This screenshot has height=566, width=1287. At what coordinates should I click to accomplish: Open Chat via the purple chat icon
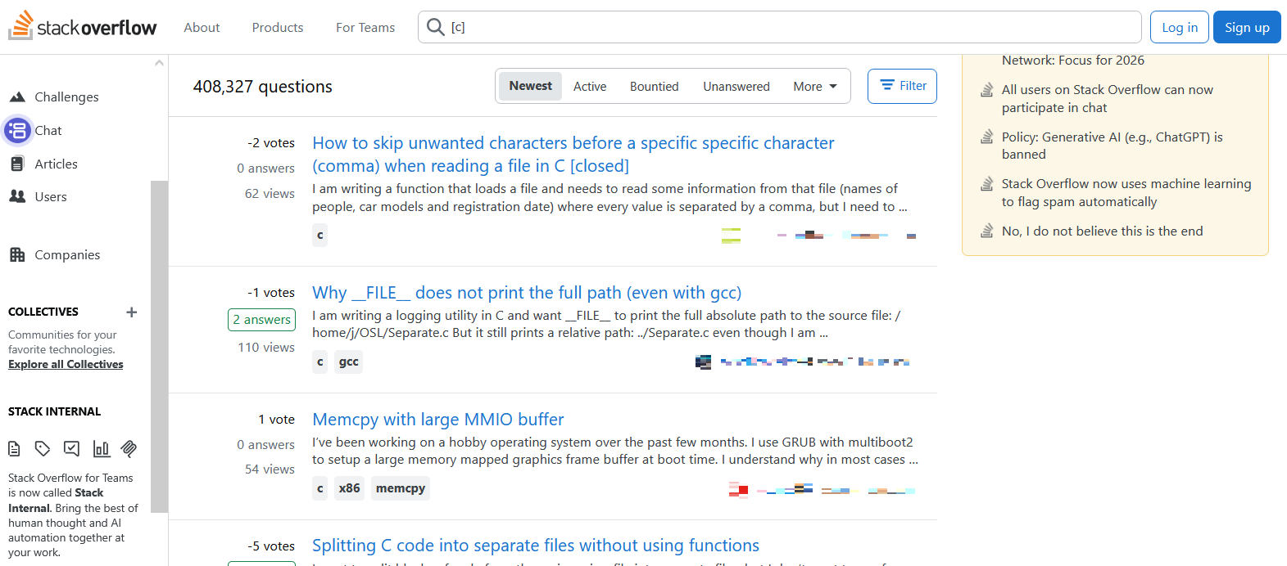click(17, 130)
